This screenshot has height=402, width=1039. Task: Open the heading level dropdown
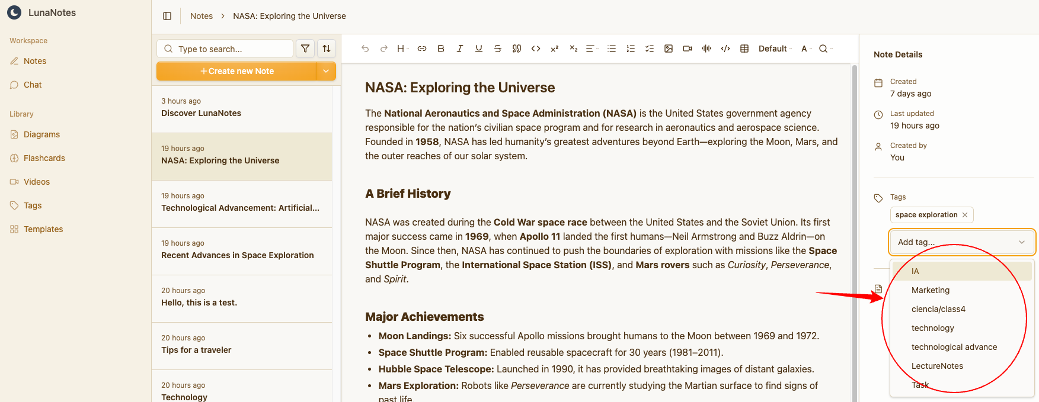point(403,49)
